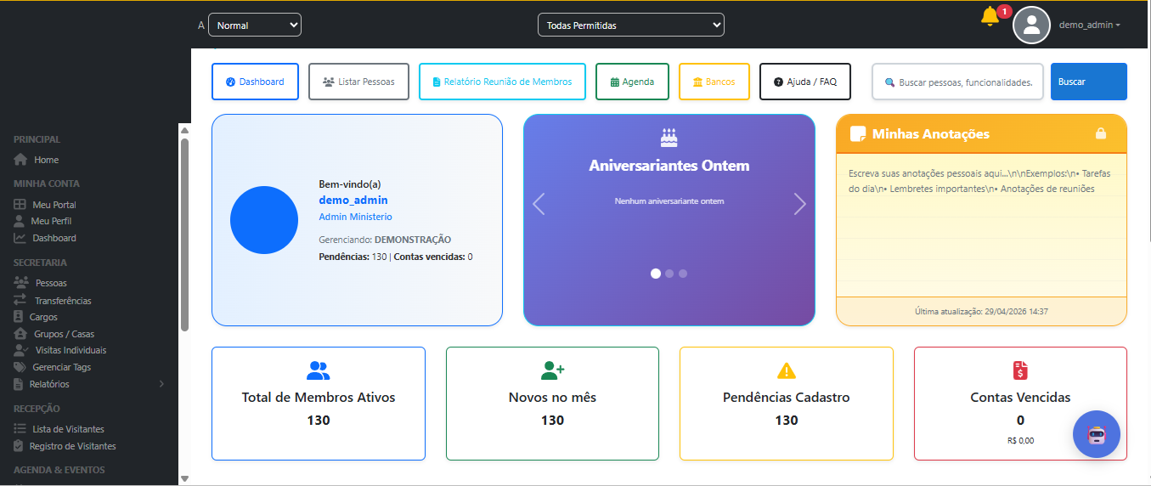The height and width of the screenshot is (486, 1151).
Task: Click the Meu Perfil person icon
Action: click(x=20, y=221)
